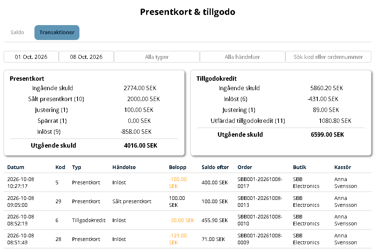Click Inlöst (9) in Presentkort summary
Screen dimensions: 375x249
[x=49, y=132]
